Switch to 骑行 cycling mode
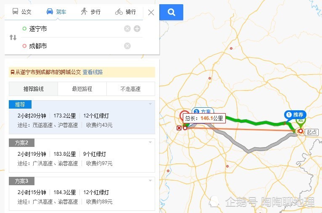 click(125, 12)
